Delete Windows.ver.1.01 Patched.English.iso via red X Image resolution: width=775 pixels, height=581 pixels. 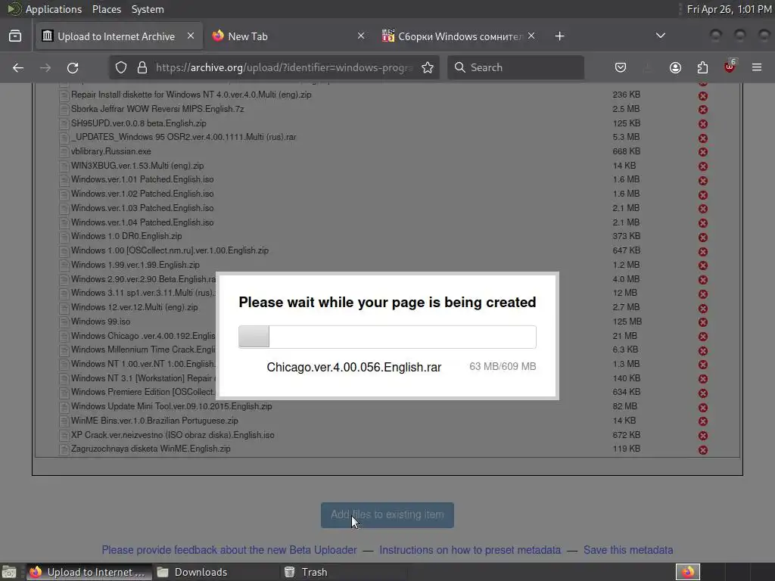pos(703,181)
